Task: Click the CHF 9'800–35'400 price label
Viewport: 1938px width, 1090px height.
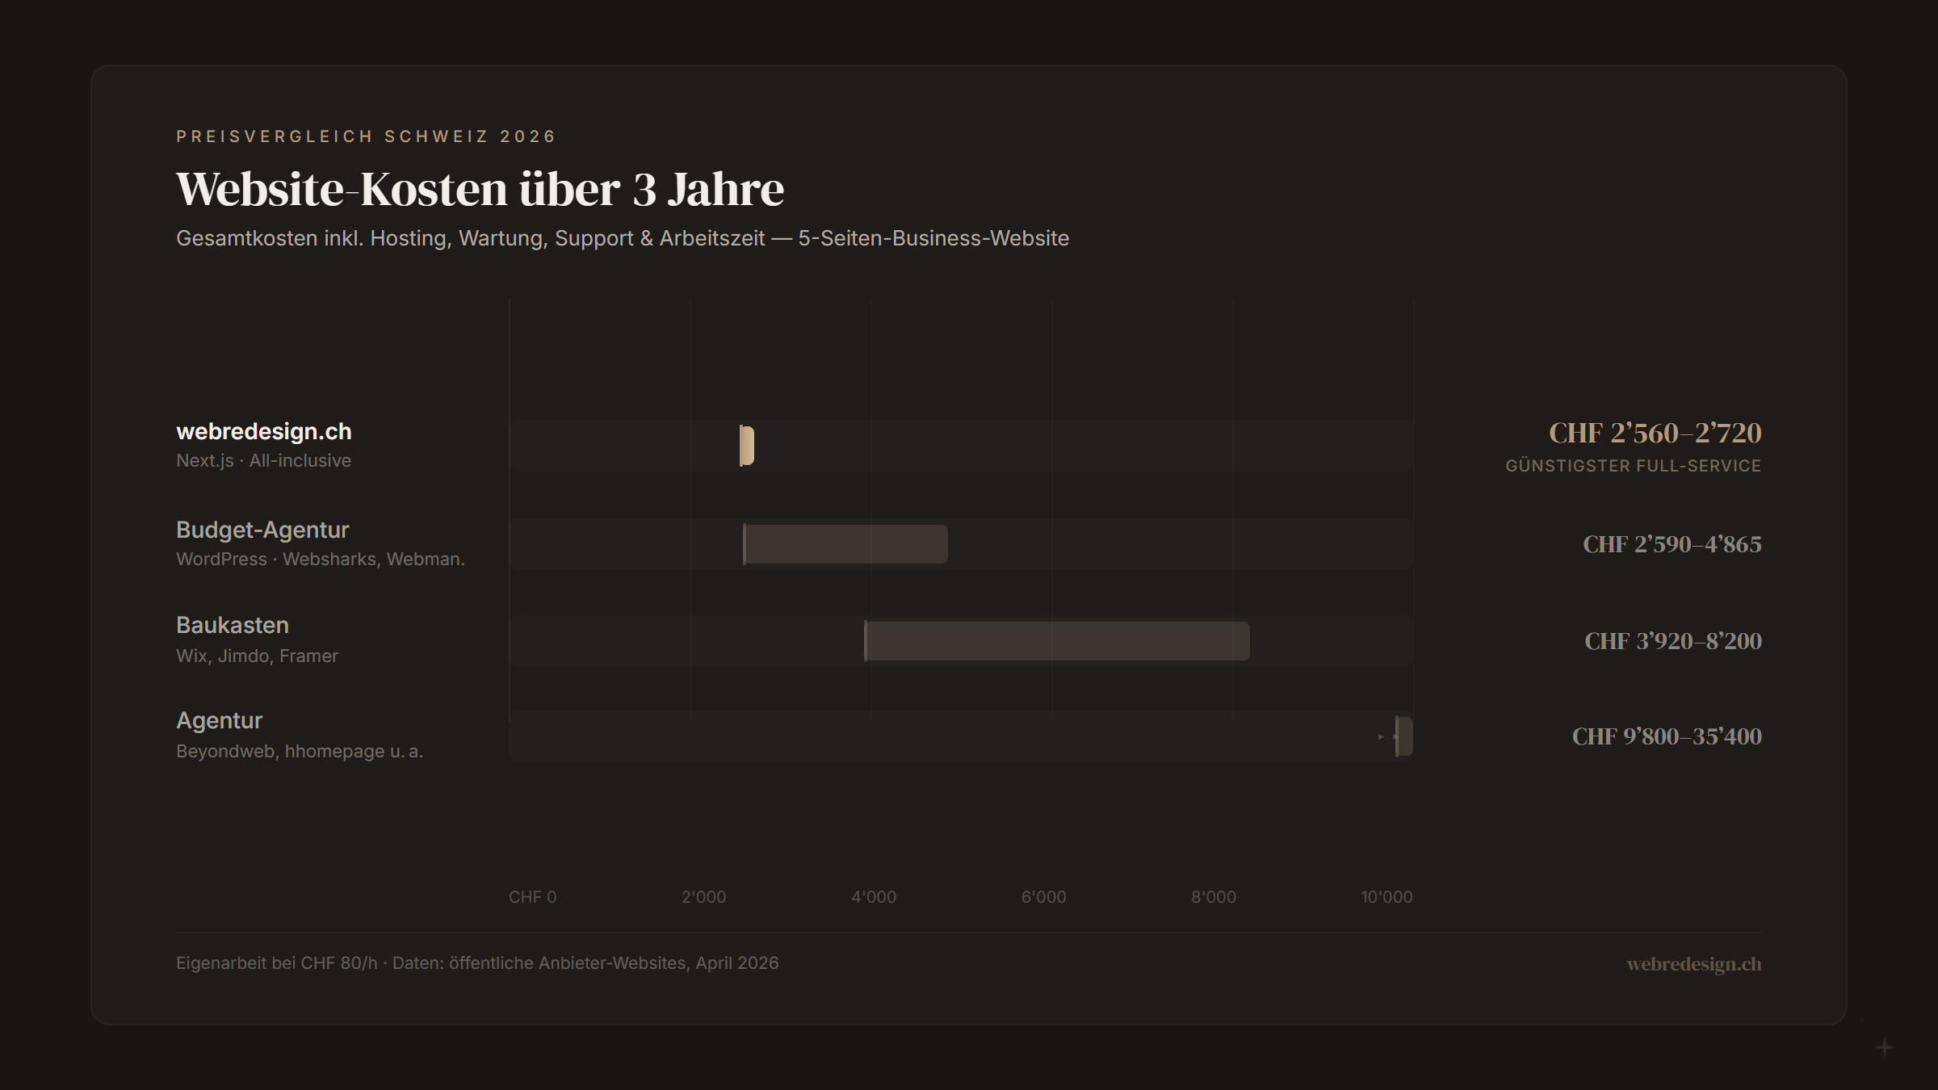Action: (1666, 736)
